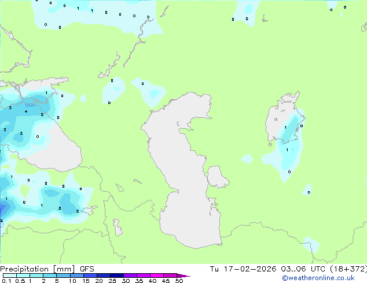
Task: Click the 20–25 mm legend color swatch
Action: coord(103,275)
